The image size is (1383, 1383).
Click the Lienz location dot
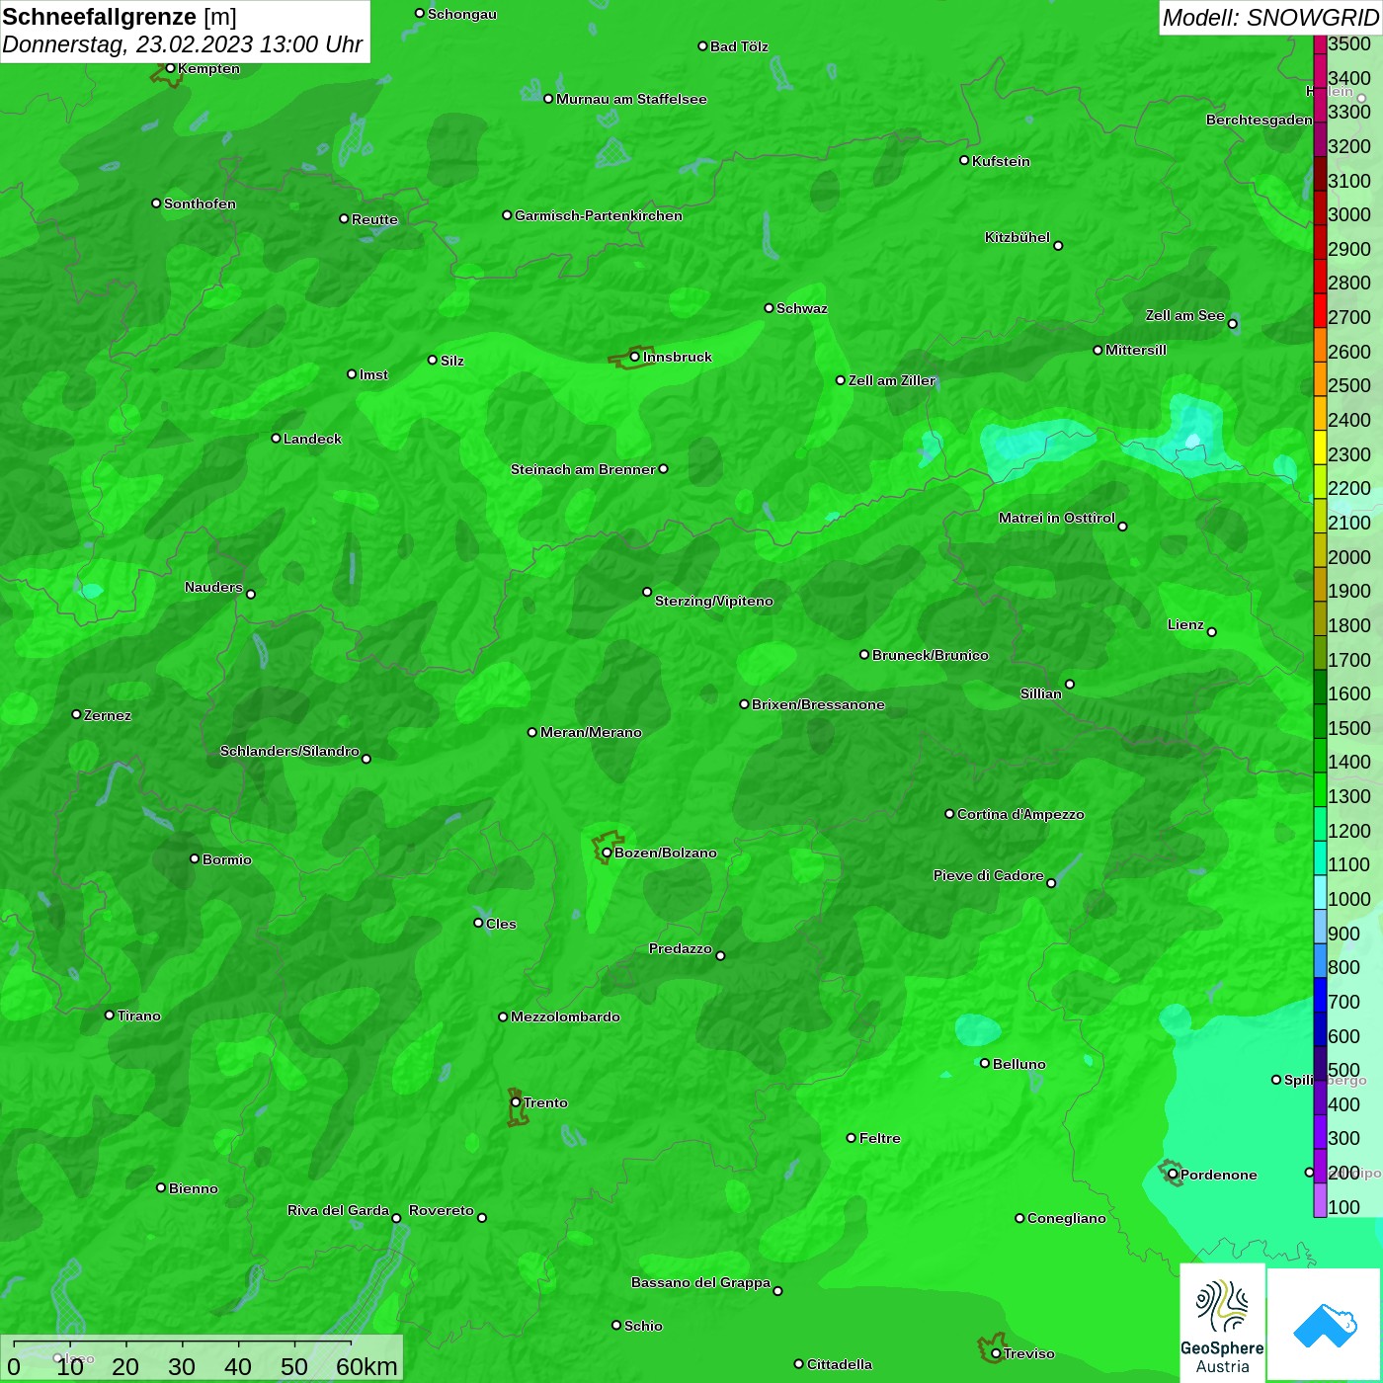pos(1212,632)
